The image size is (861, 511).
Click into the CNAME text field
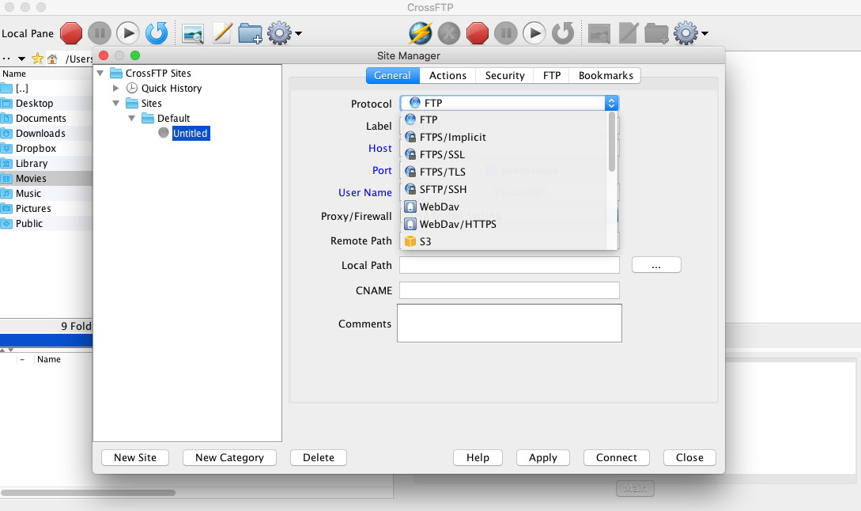click(x=509, y=290)
